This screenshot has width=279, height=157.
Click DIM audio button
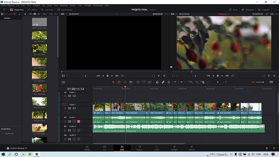coord(271,82)
